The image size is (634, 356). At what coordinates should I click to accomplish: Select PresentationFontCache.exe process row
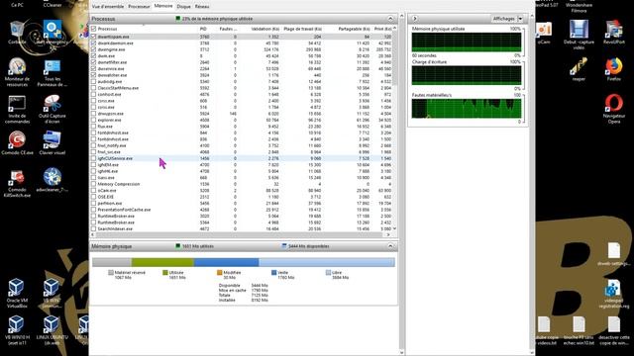[x=241, y=210]
